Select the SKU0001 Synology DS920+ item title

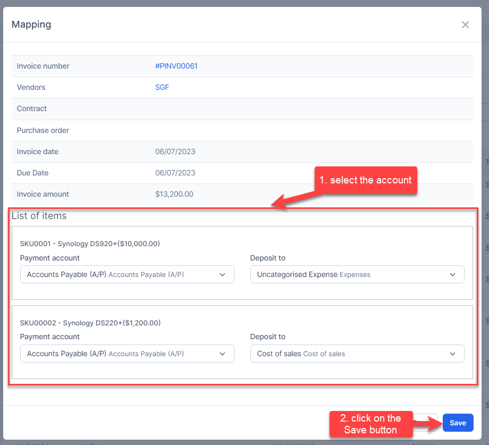90,244
